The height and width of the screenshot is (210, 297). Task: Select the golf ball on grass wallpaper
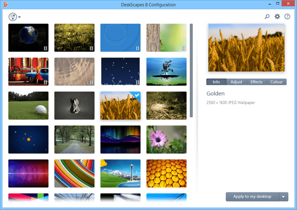point(28,105)
